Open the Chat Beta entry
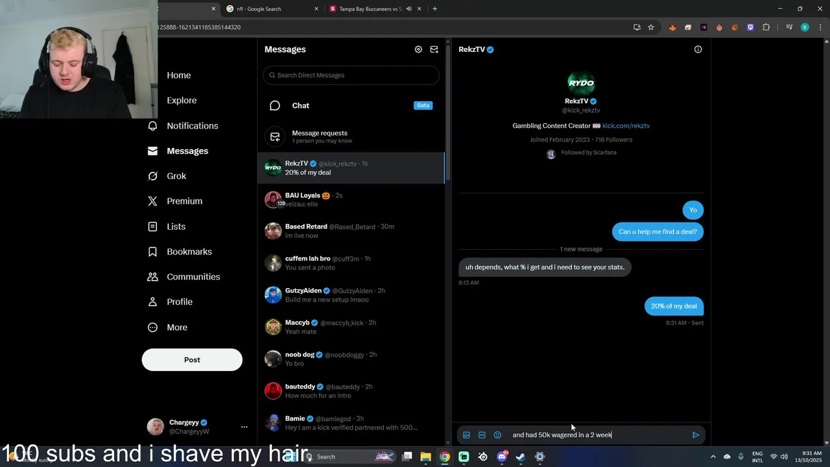830x467 pixels. [x=351, y=106]
